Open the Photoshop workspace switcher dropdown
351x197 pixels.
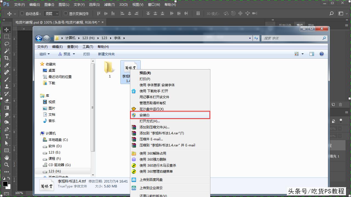[x=343, y=13]
